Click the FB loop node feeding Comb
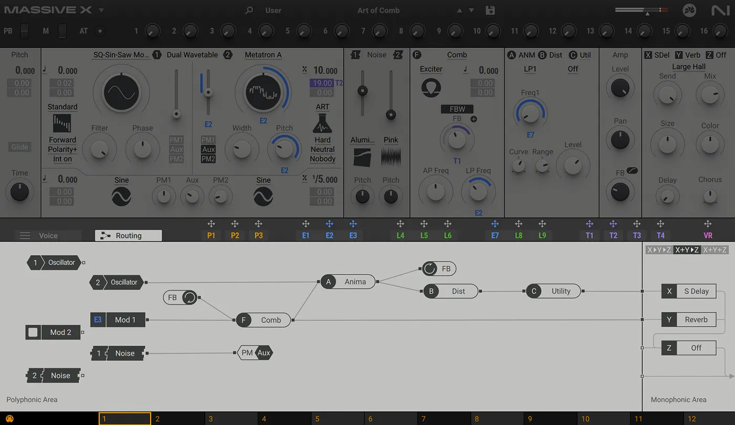The height and width of the screenshot is (425, 735). coord(181,298)
